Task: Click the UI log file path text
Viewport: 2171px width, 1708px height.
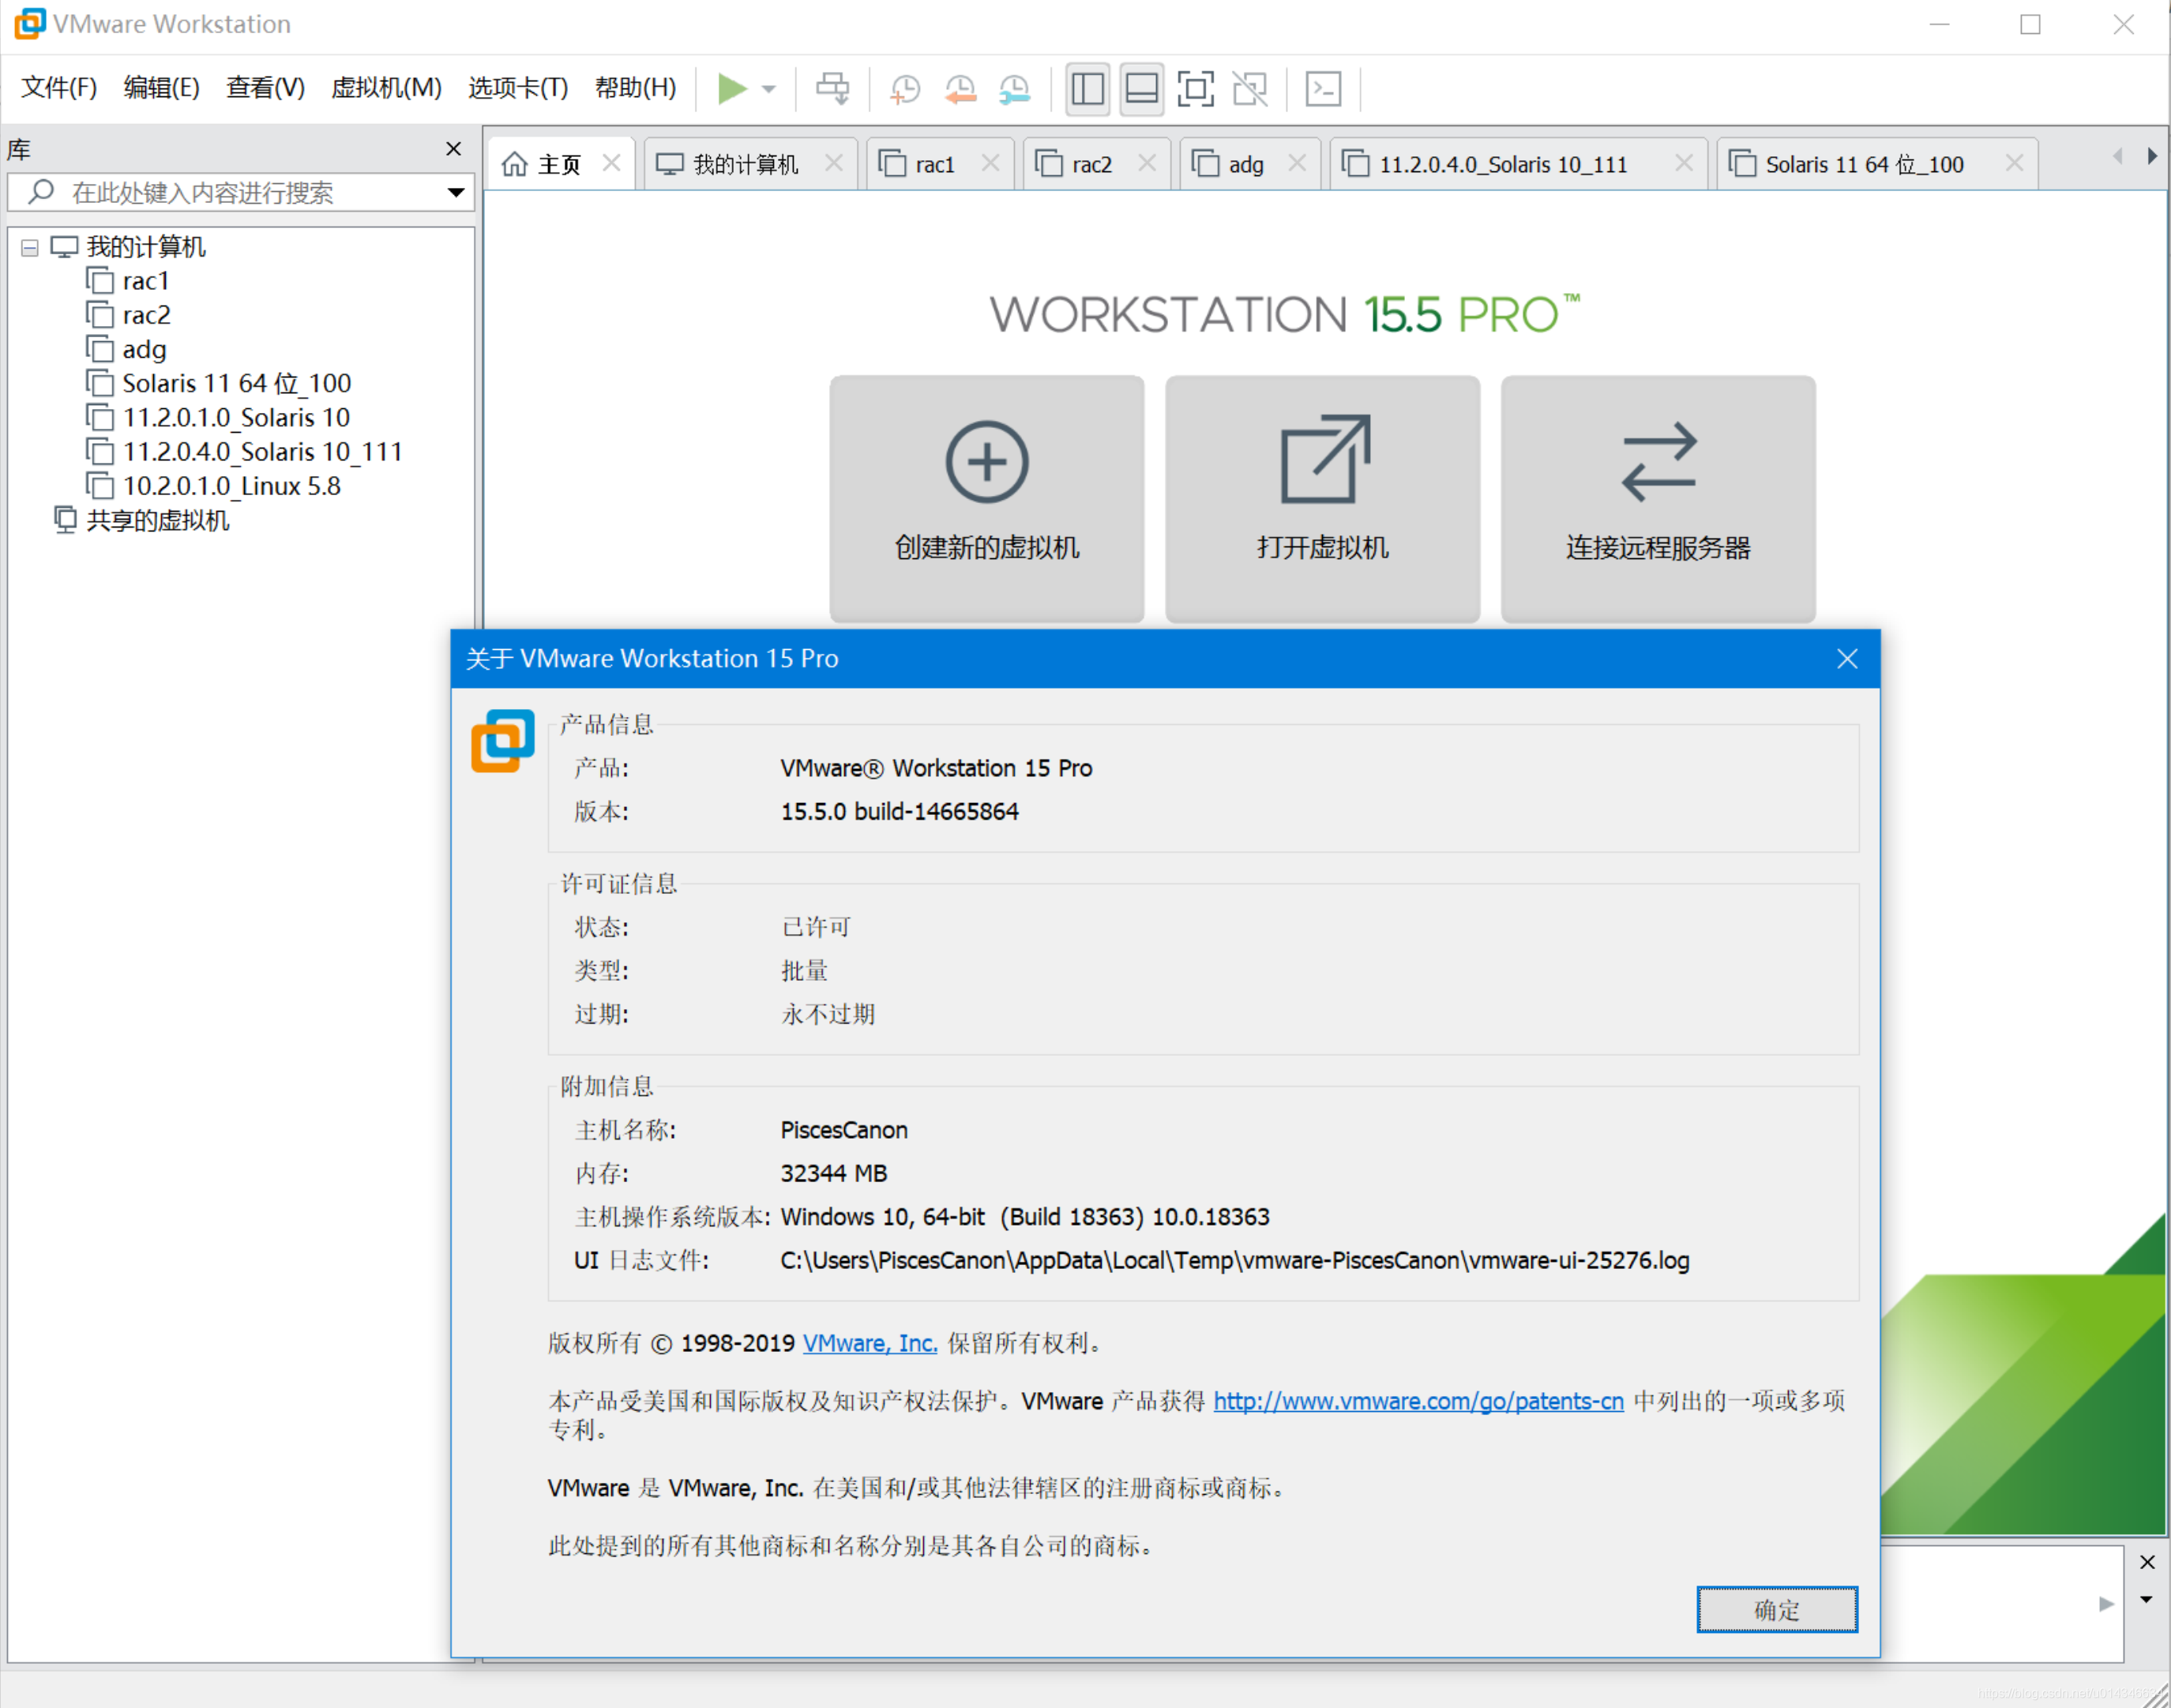Action: pyautogui.click(x=1235, y=1260)
